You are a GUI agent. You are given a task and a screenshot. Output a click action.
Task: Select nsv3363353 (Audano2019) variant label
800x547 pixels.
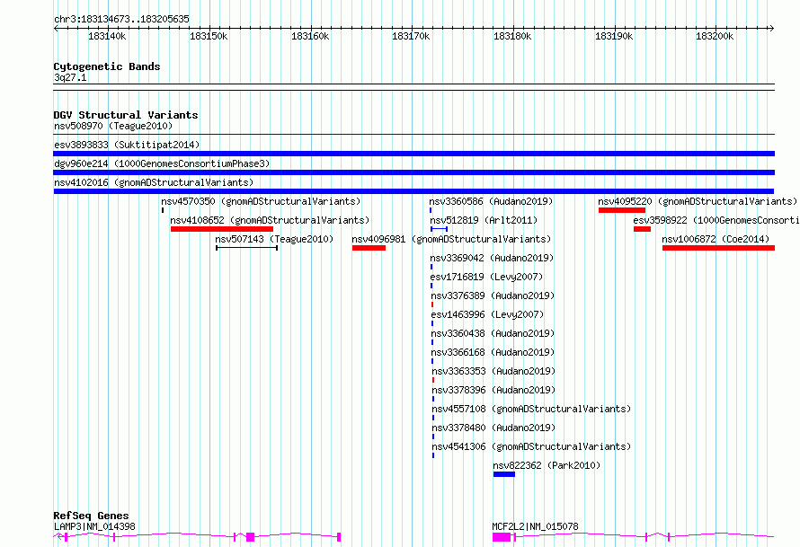coord(493,371)
